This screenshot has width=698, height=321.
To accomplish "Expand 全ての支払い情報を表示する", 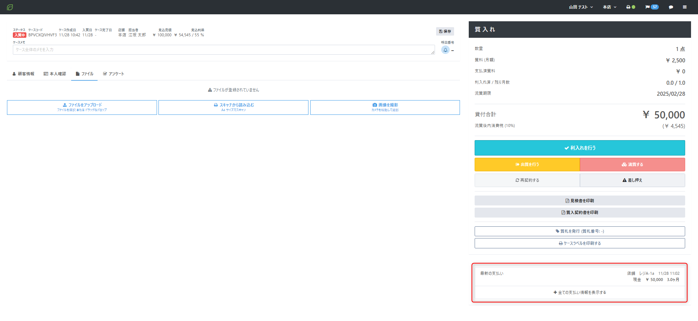I will tap(580, 292).
